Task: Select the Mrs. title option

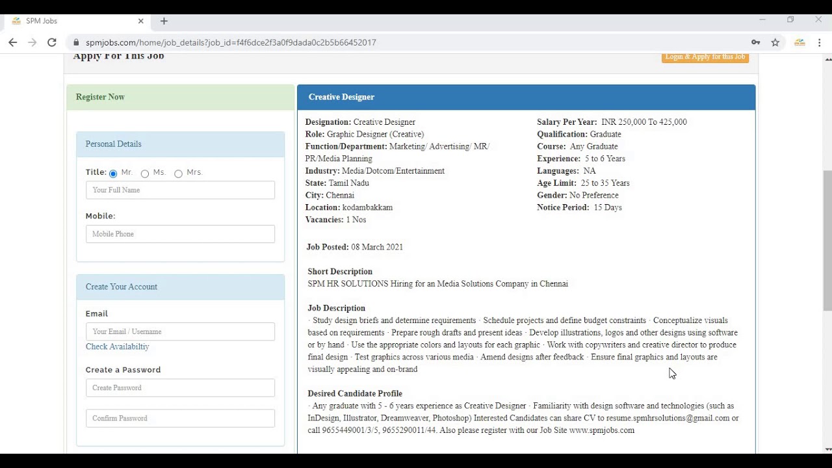Action: coord(178,174)
